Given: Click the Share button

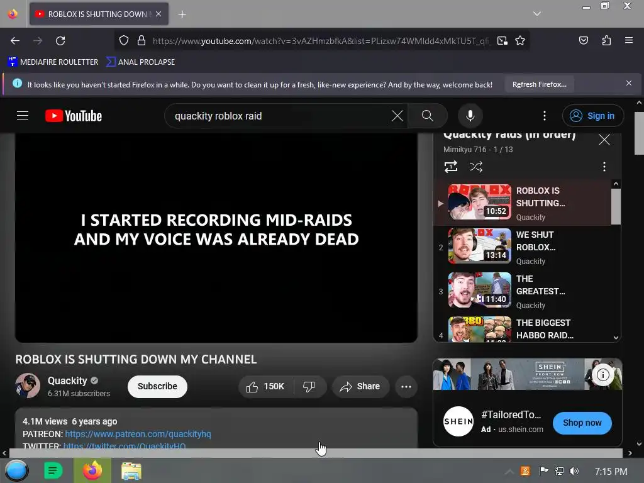Looking at the screenshot, I should 360,387.
